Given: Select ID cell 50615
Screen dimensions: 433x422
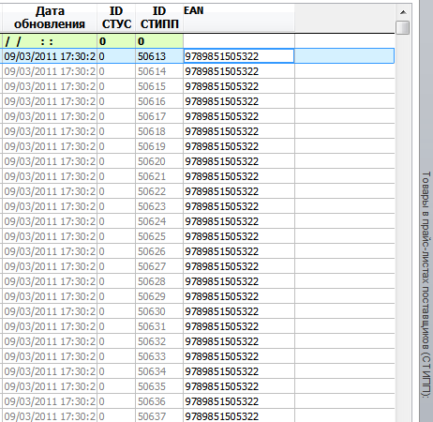Looking at the screenshot, I should click(159, 86).
